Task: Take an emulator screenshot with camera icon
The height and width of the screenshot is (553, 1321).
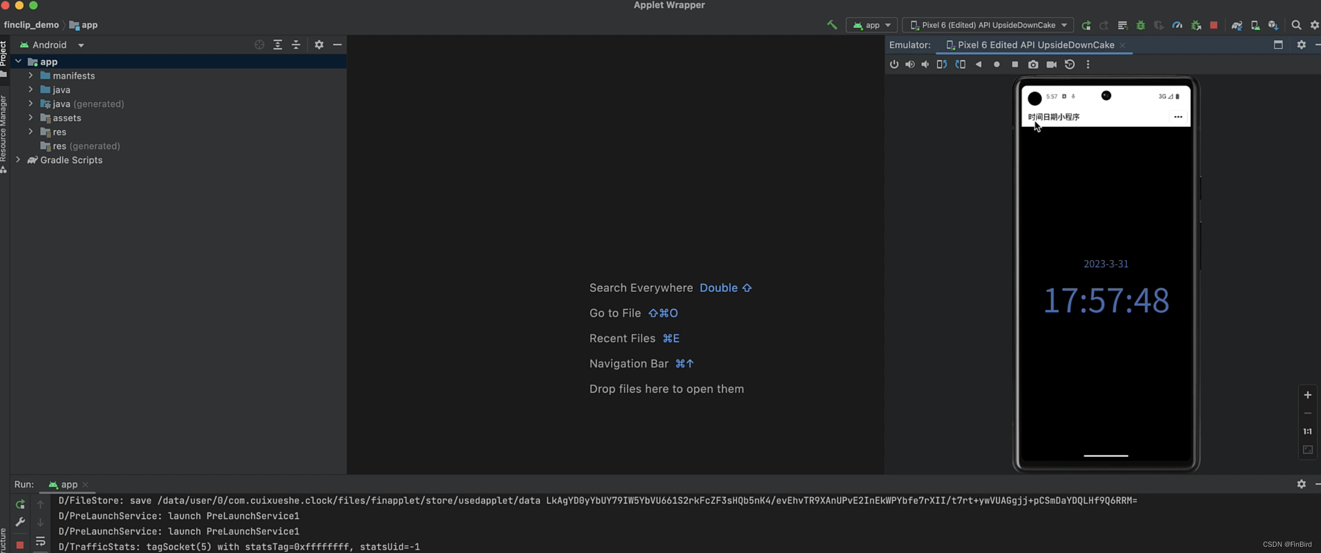Action: click(x=1033, y=64)
